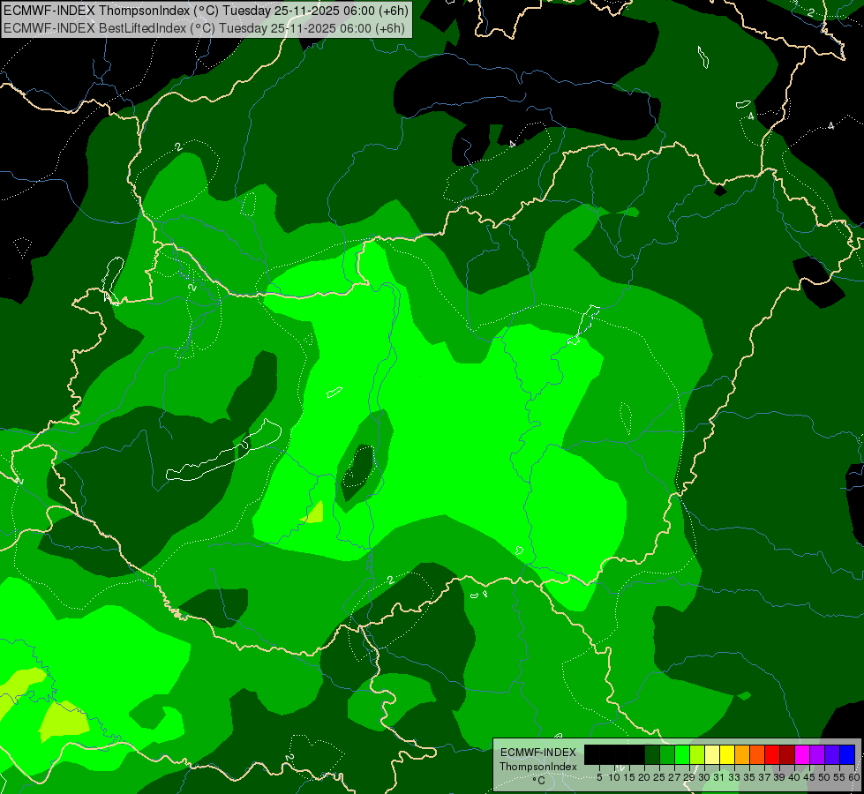The image size is (864, 794).
Task: Click legend tick value 27
Action: click(x=674, y=777)
